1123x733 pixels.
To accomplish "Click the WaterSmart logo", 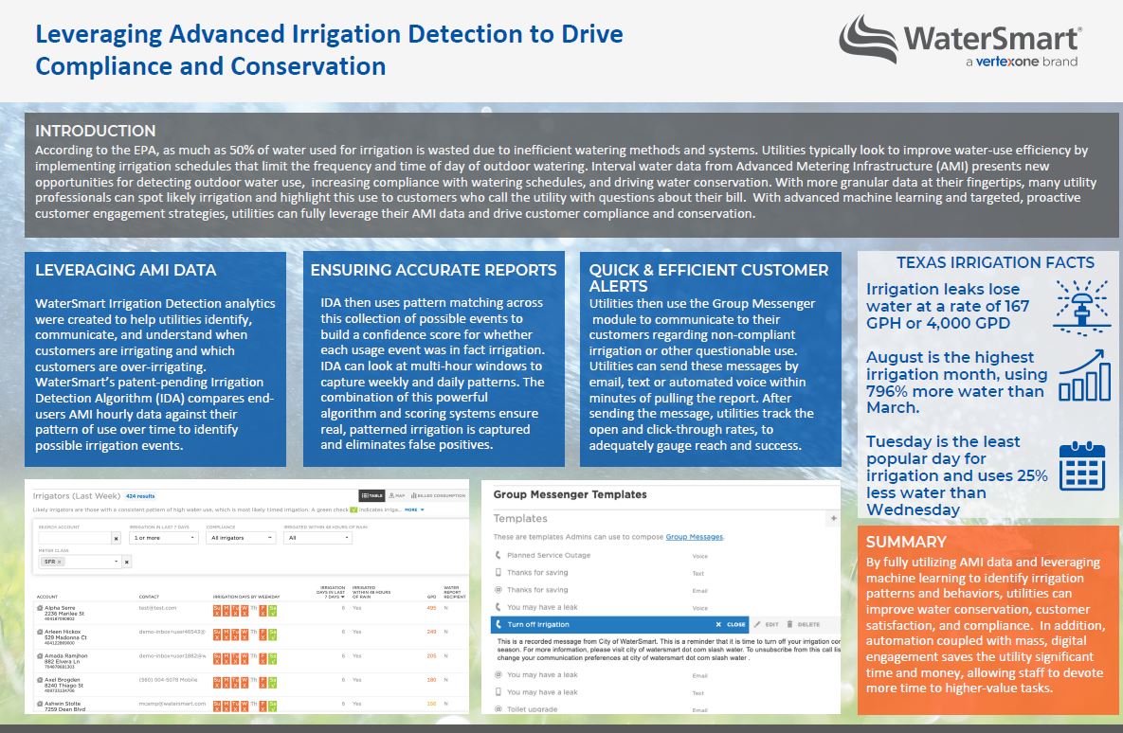I will [960, 41].
